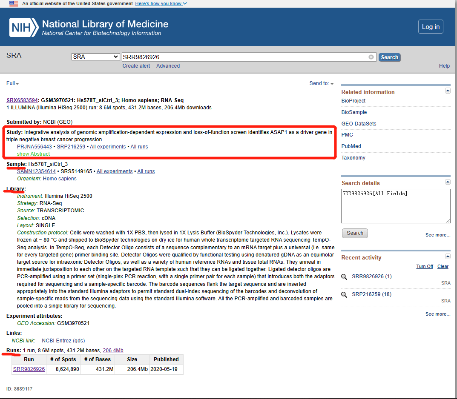Open Sample All runs link
Screen dimensions: 457x399
[146, 171]
